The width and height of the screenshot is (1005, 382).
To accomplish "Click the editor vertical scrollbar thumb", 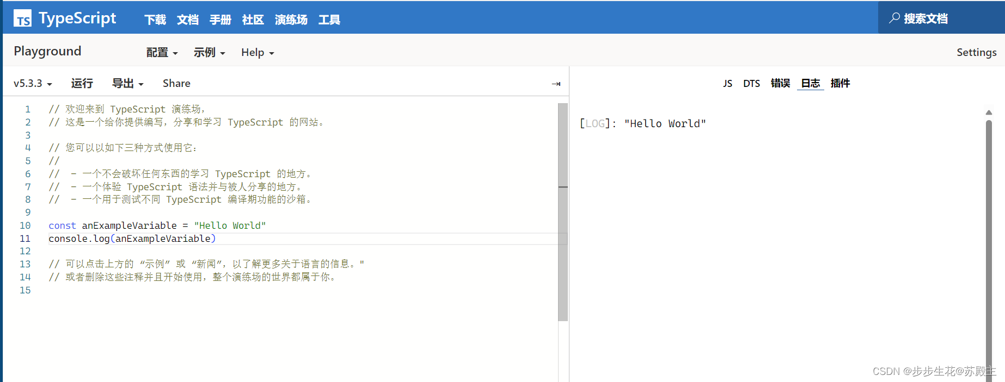I will click(563, 212).
